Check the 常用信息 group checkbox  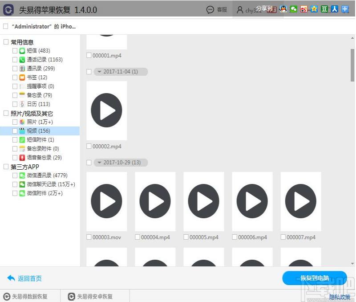tap(6, 42)
